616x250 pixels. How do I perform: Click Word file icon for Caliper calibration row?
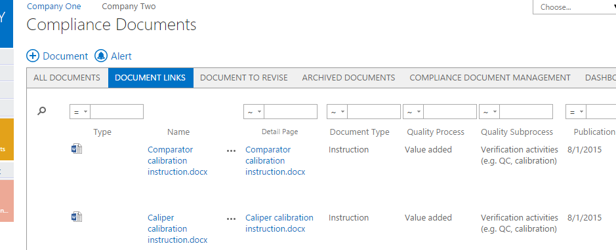[77, 217]
